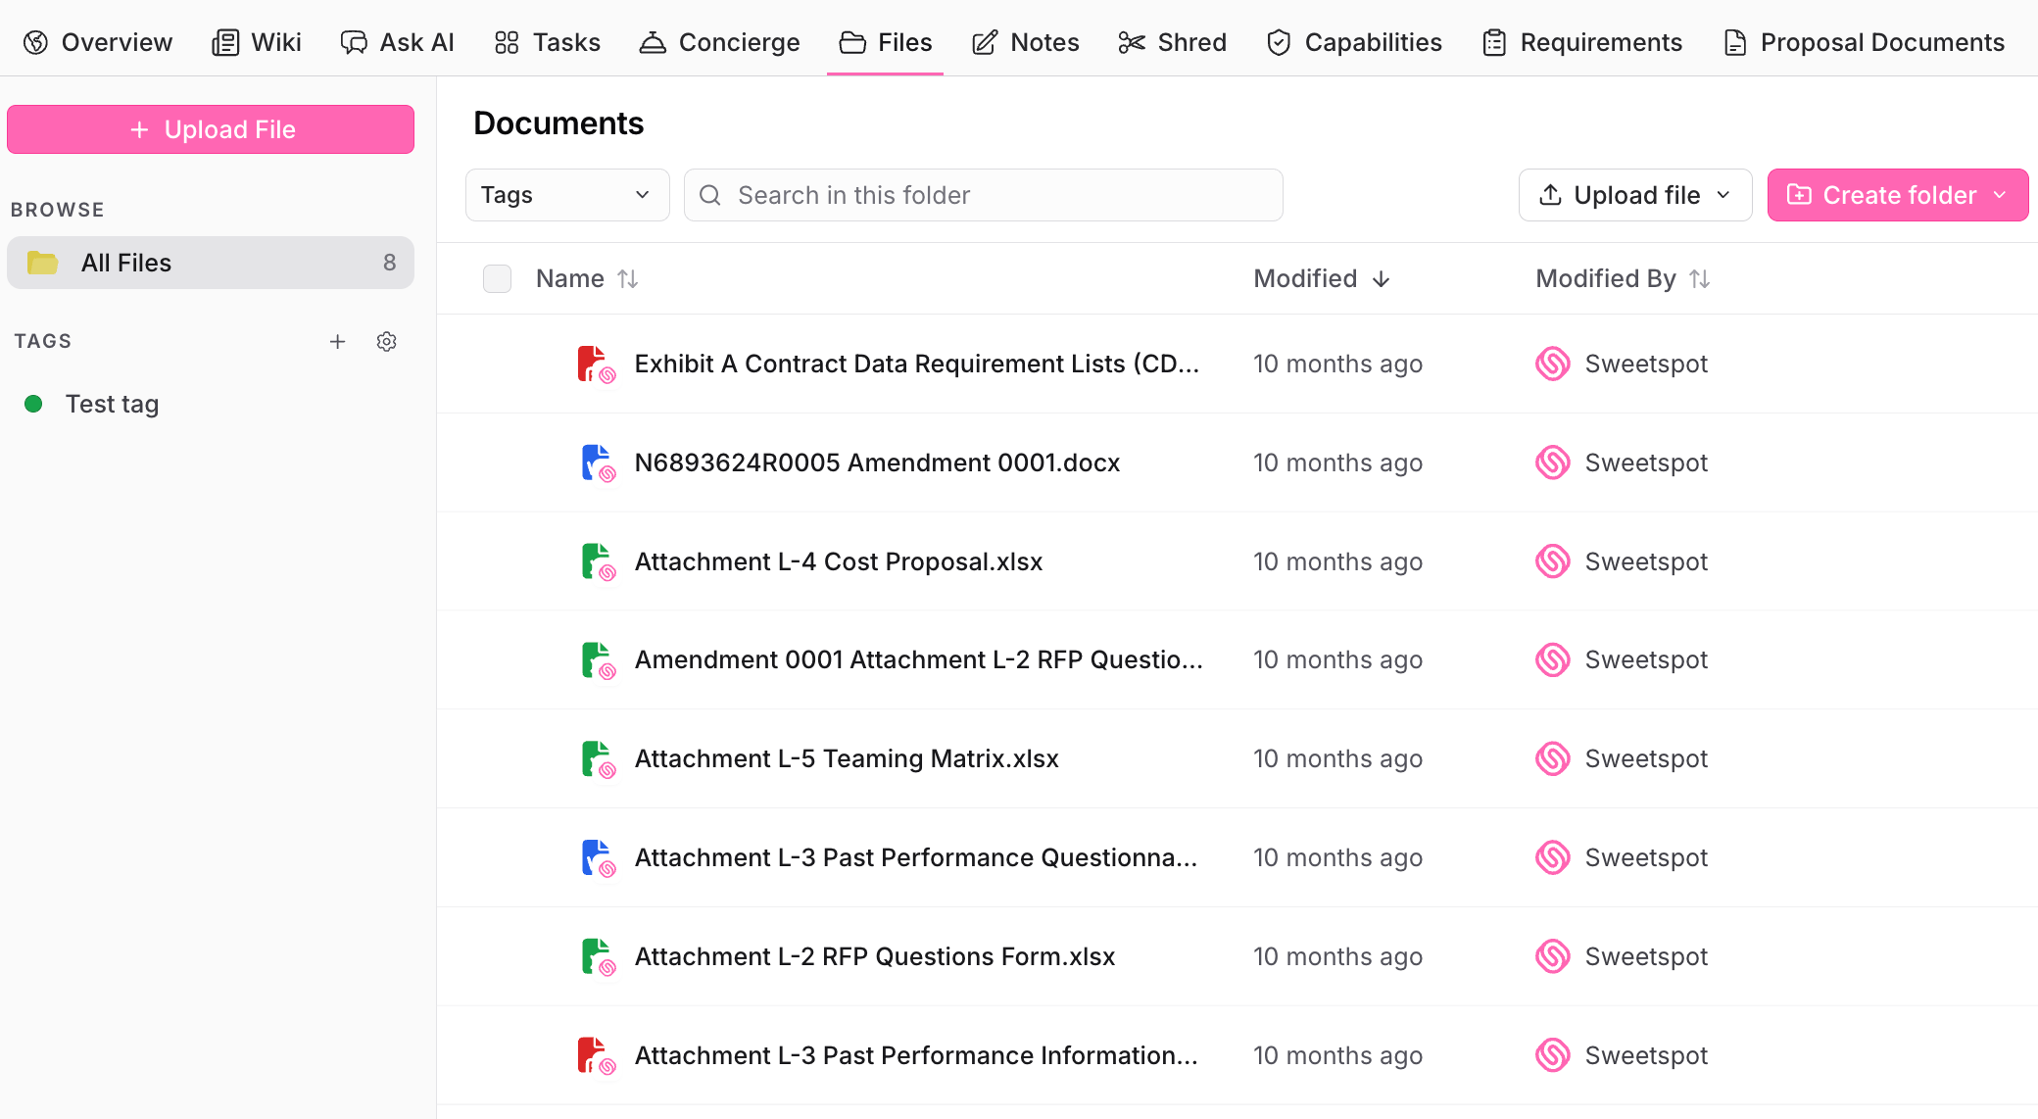2038x1119 pixels.
Task: Filter by Test tag
Action: click(112, 404)
